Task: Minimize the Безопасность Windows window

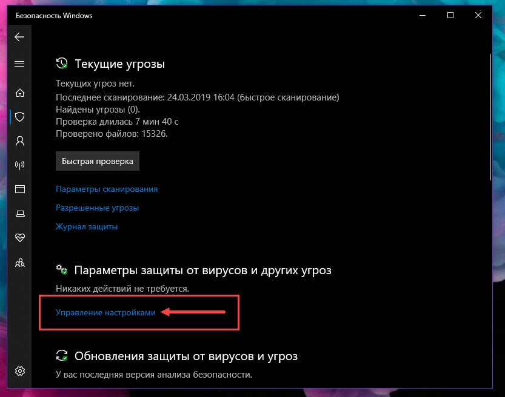Action: pyautogui.click(x=423, y=15)
